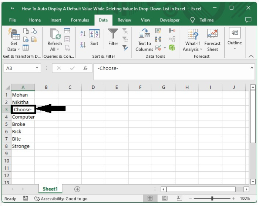Click Accessibility: Good to go status
Viewport: 259px width, 206px height.
[x=61, y=199]
